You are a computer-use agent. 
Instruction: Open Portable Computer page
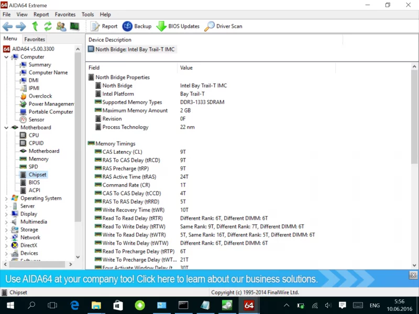tap(51, 112)
